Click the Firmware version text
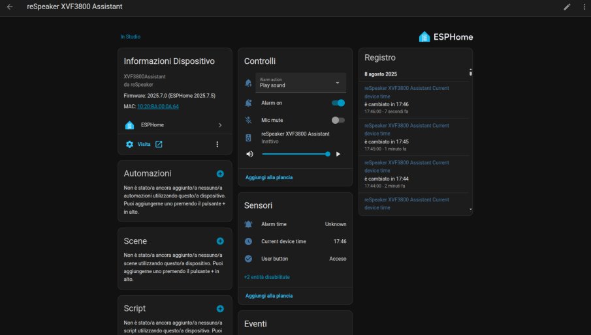Screen dimensions: 591x335 tap(170, 96)
